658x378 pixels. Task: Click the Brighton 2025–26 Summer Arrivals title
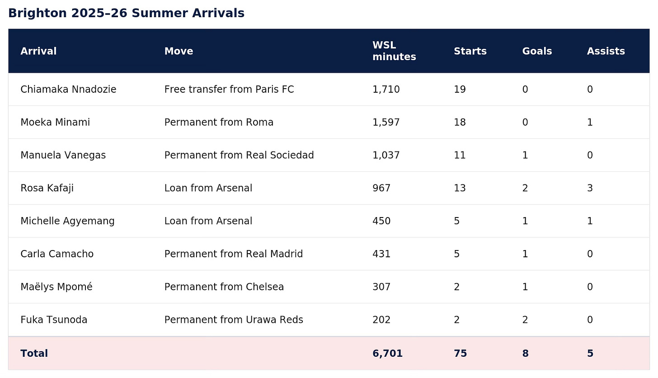(126, 13)
